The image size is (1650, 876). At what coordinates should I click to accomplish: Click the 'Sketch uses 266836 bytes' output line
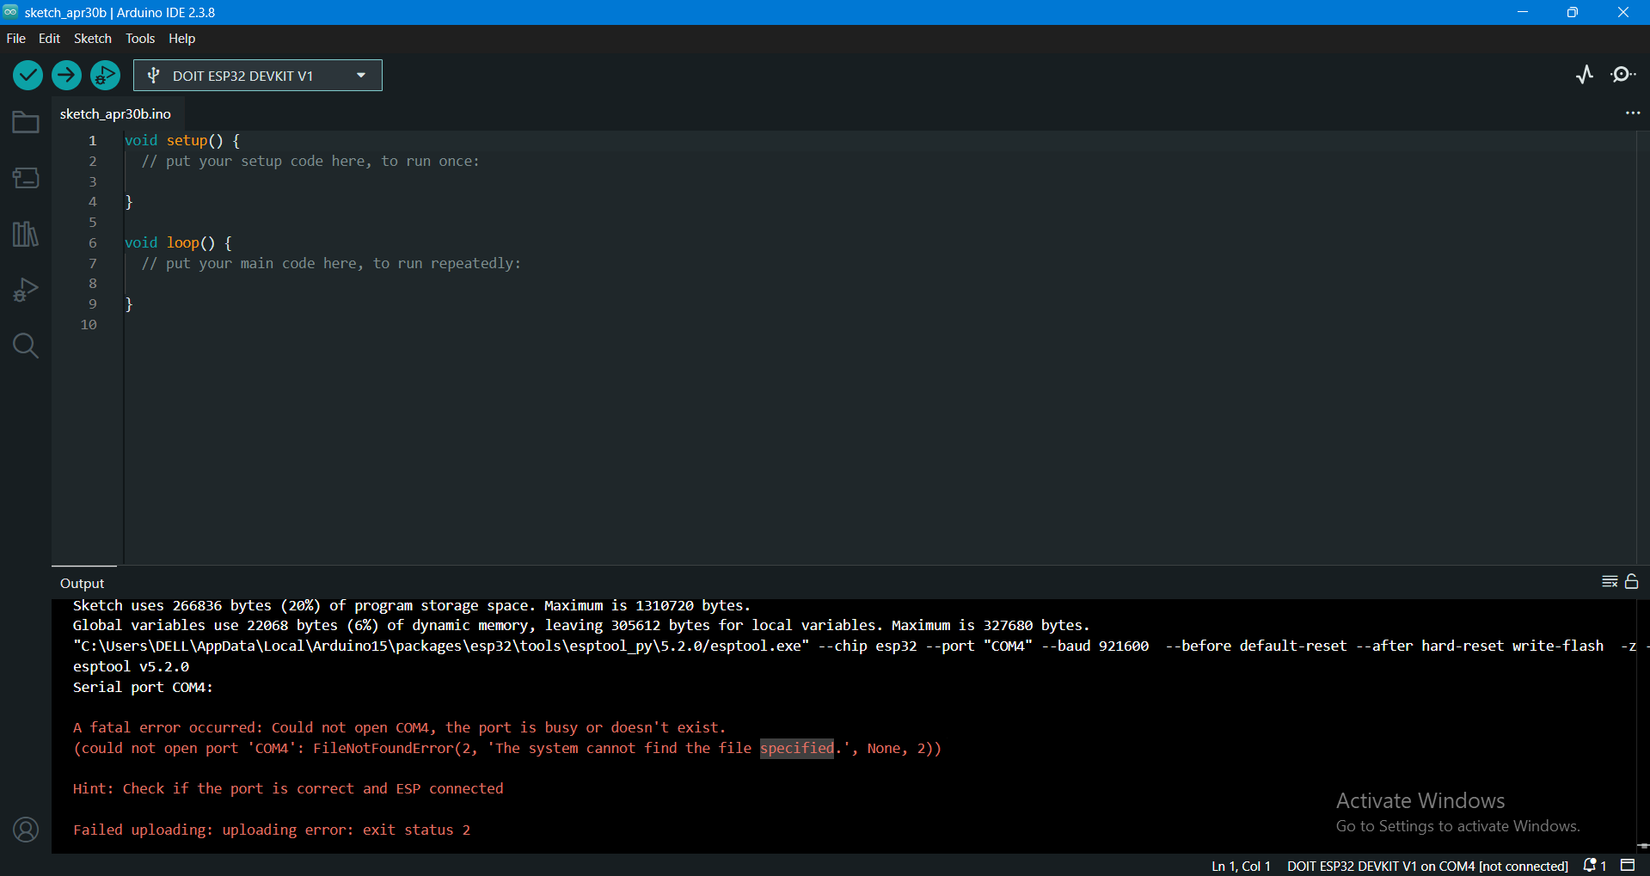[412, 606]
